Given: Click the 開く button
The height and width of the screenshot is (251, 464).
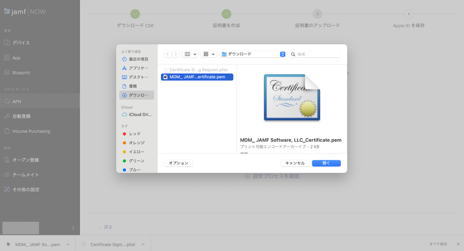Looking at the screenshot, I should pyautogui.click(x=326, y=163).
